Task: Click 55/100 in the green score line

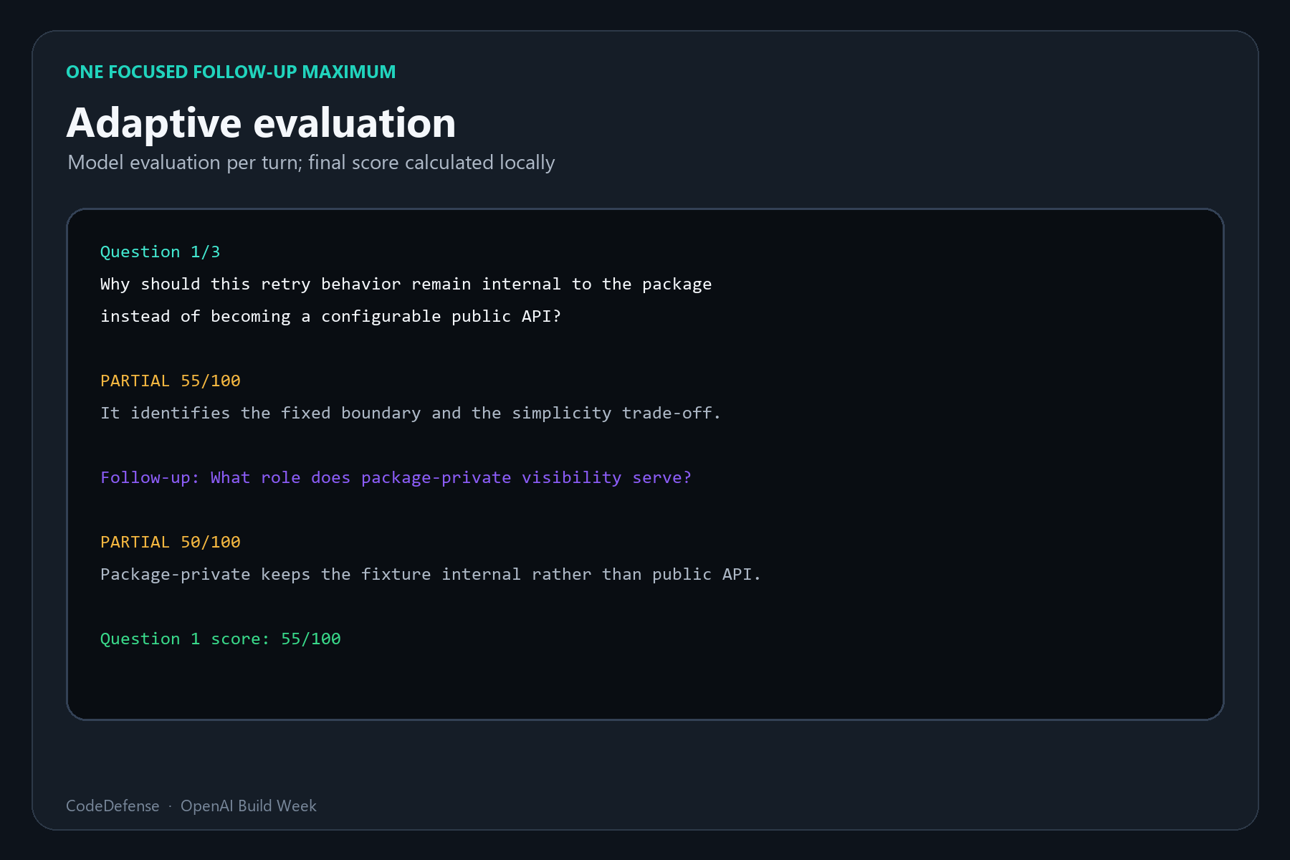Action: [311, 639]
